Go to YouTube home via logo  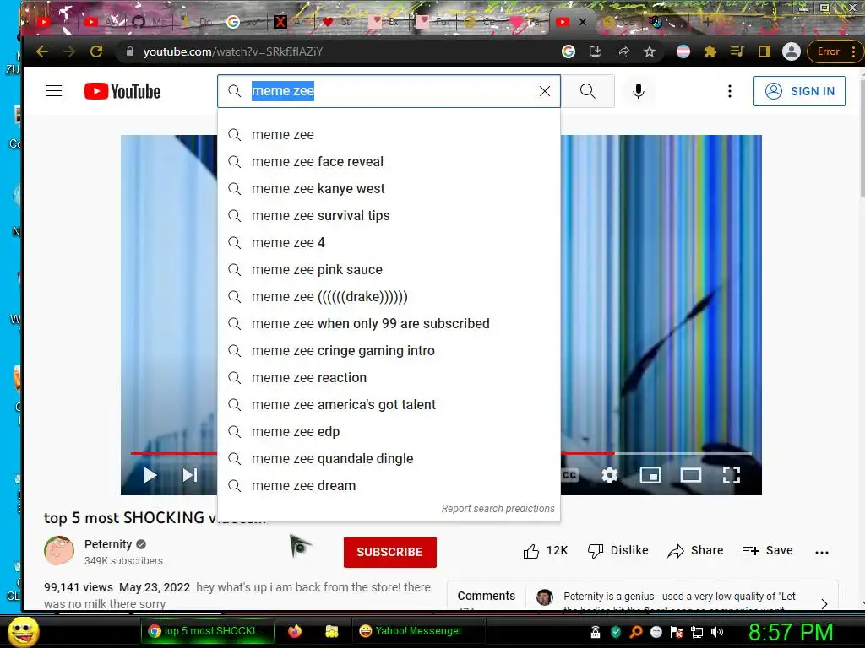click(122, 91)
